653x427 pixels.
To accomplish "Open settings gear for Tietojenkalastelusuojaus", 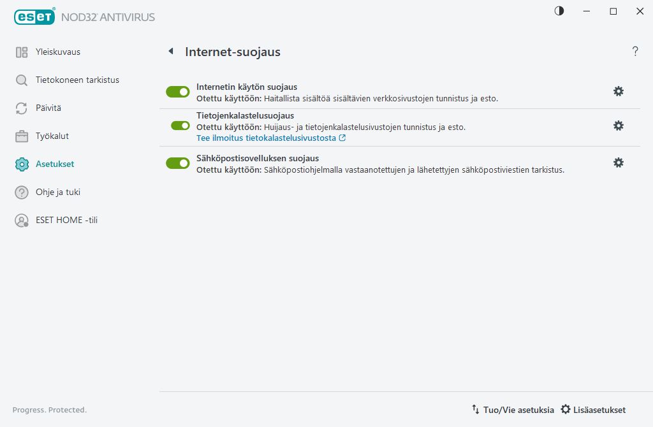I will click(618, 126).
